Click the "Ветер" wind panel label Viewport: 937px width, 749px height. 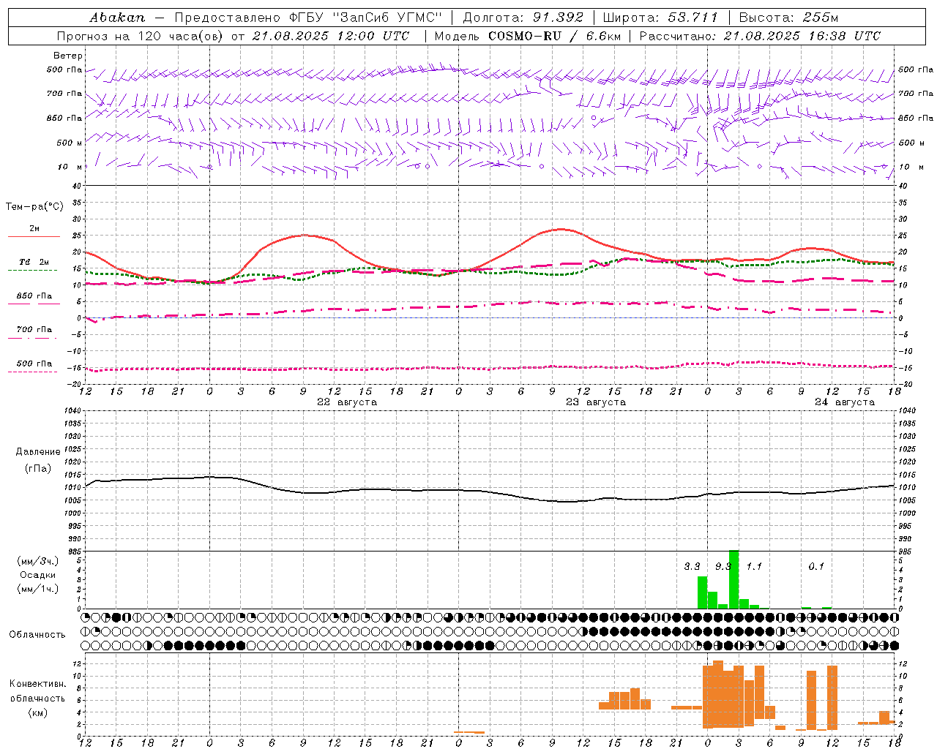68,56
